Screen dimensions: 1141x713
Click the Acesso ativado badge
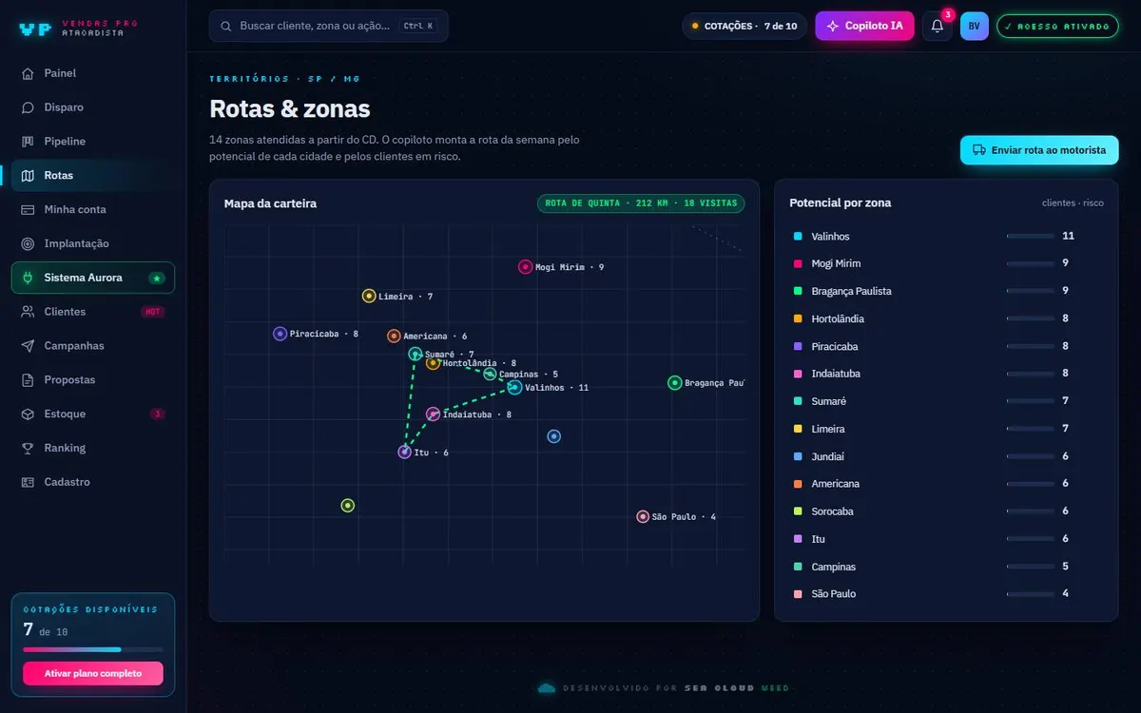coord(1057,27)
